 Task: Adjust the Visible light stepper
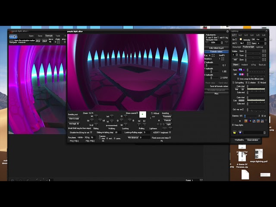[x=237, y=55]
